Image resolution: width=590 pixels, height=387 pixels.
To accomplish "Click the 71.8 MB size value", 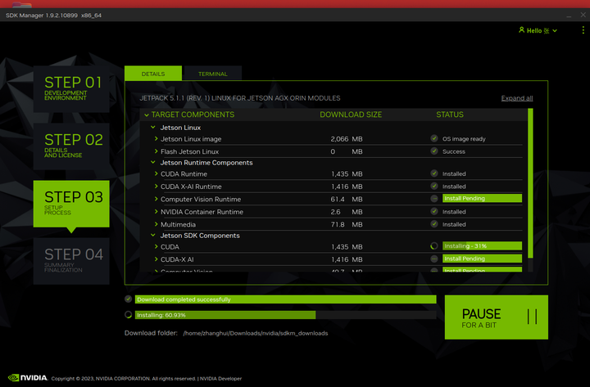I will [x=347, y=224].
